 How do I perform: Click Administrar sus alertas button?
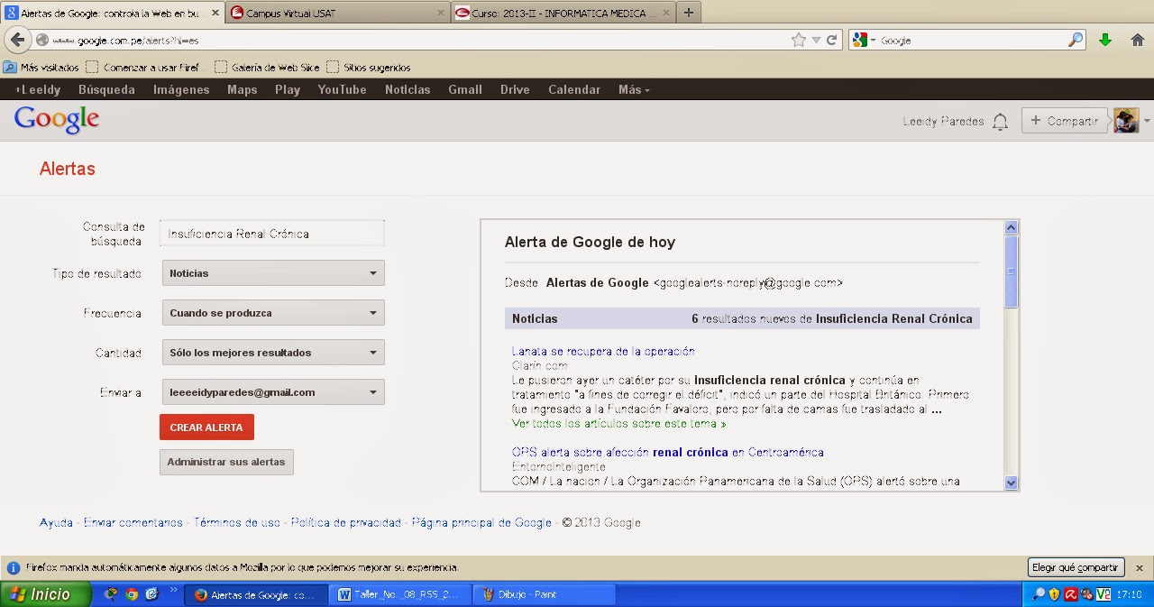tap(226, 462)
